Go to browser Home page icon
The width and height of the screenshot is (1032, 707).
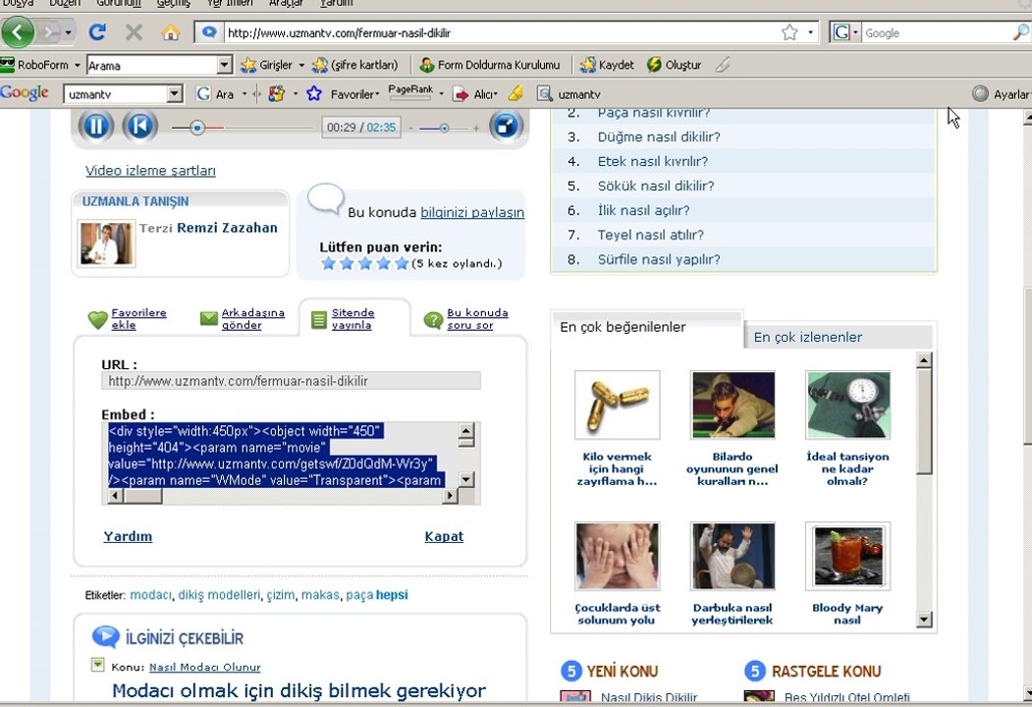(171, 32)
